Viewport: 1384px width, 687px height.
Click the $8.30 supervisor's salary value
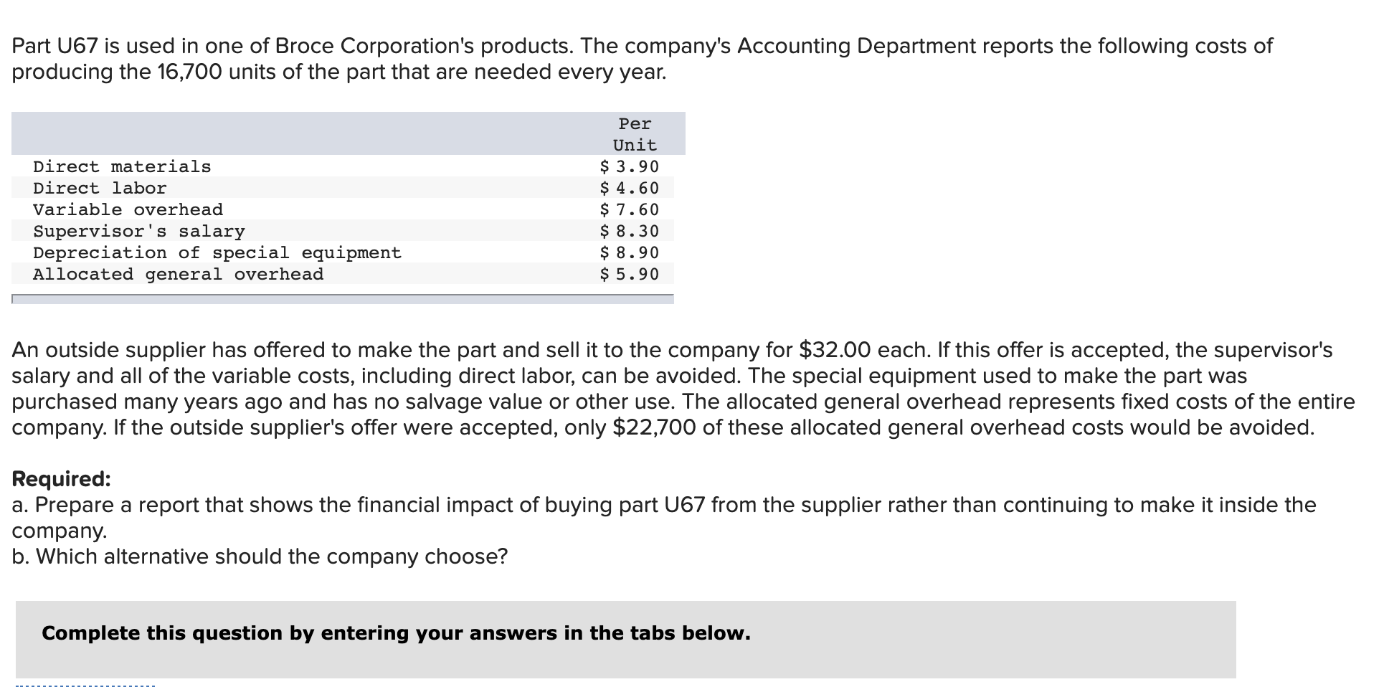coord(629,231)
